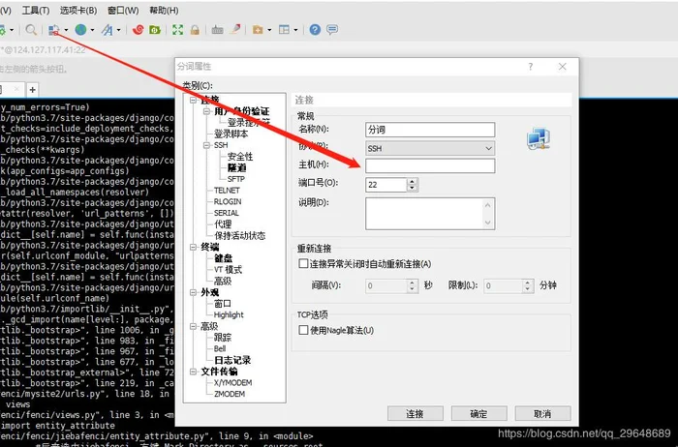Viewport: 678px width, 447px height.
Task: Click the 连接 button in the dialog
Action: pos(415,413)
